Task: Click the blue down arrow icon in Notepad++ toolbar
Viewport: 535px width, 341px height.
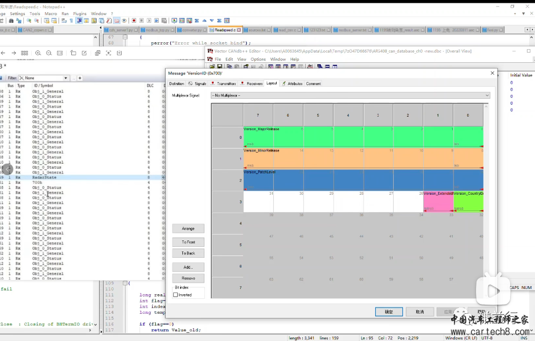Action: [x=212, y=21]
